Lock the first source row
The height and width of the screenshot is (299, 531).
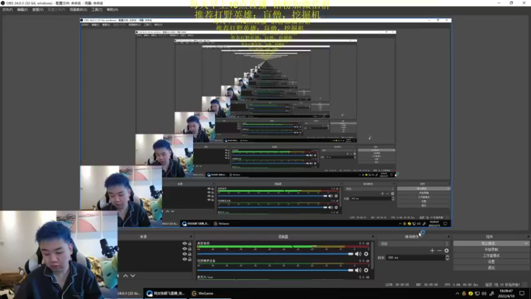(x=190, y=243)
